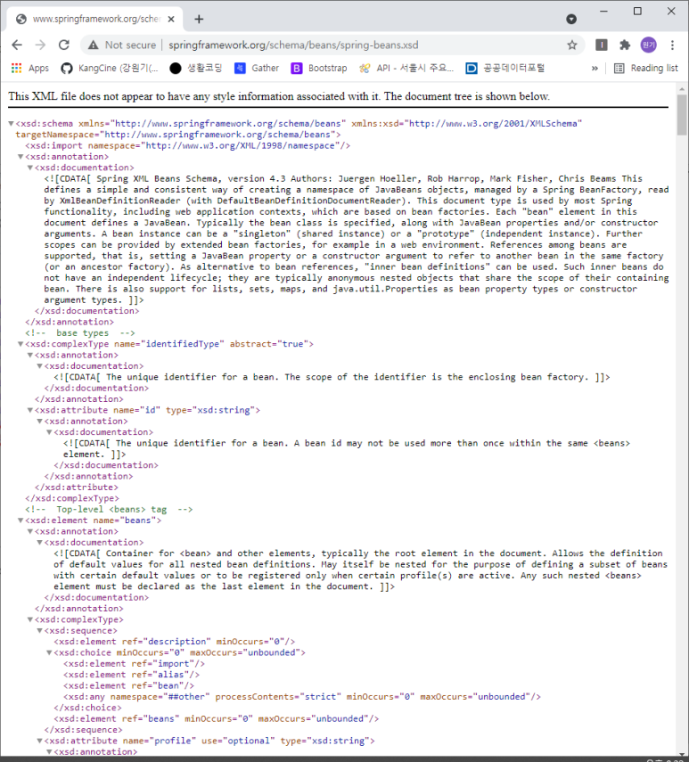This screenshot has width=689, height=762.
Task: Collapse the first xsd:annotation node
Action: [21, 157]
